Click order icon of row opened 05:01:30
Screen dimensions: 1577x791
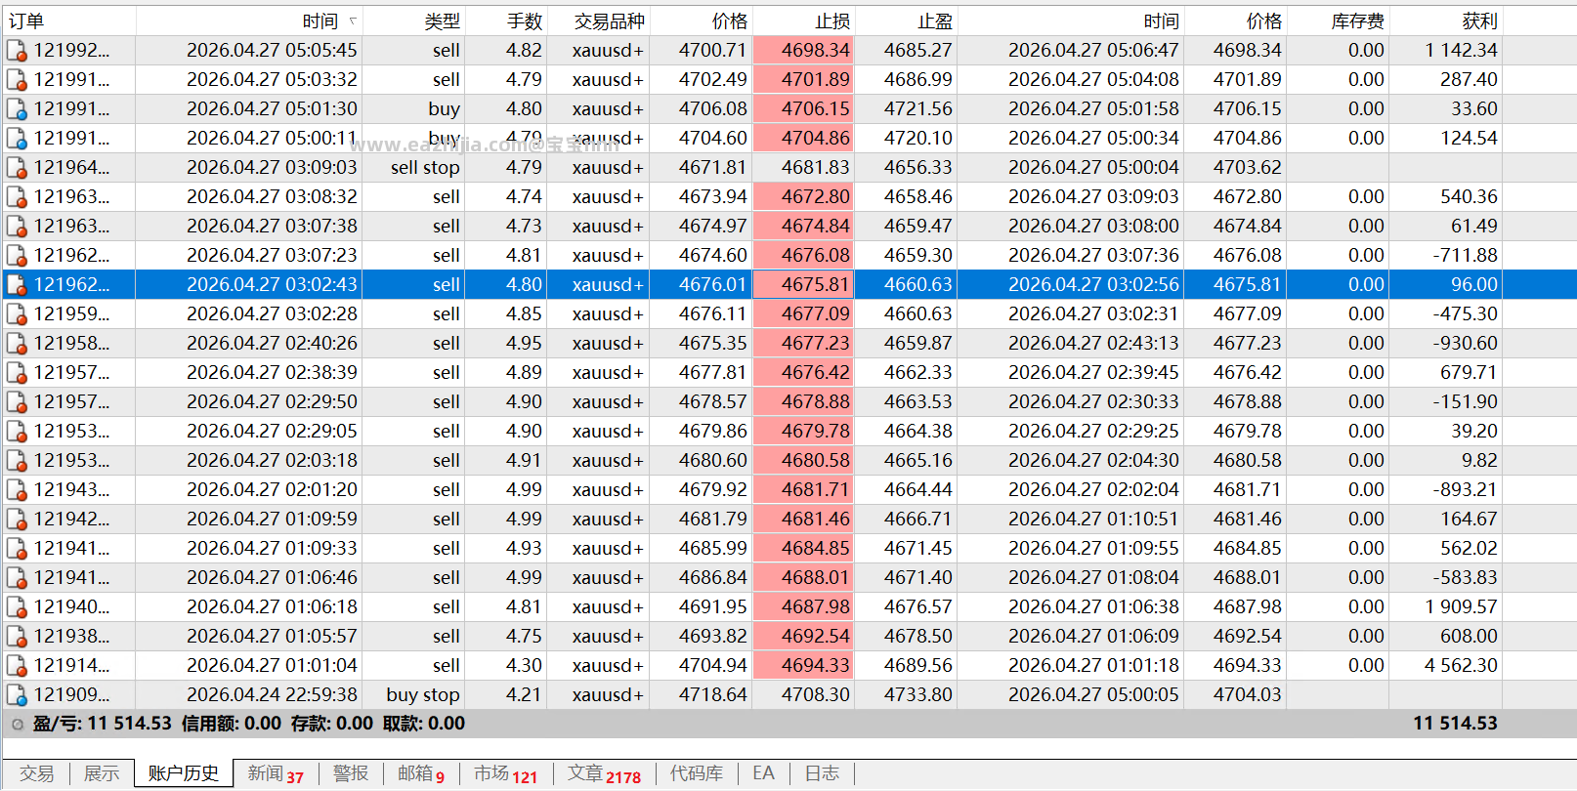tap(17, 109)
